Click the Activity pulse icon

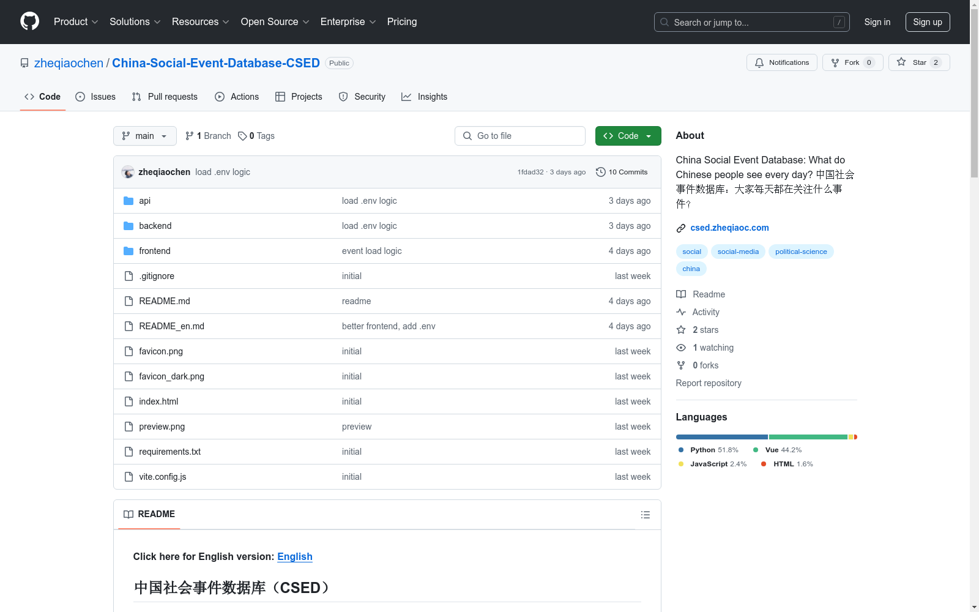(681, 312)
